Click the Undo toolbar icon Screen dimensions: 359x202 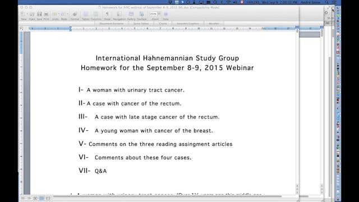[x=54, y=14]
